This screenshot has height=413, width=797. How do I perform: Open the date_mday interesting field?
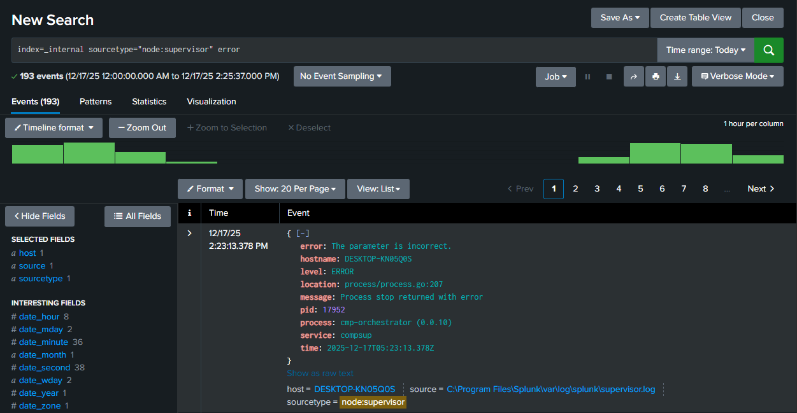click(x=41, y=330)
